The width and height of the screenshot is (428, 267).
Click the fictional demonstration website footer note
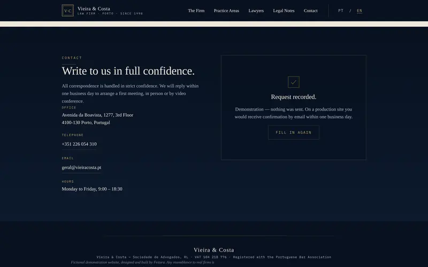tap(142, 262)
